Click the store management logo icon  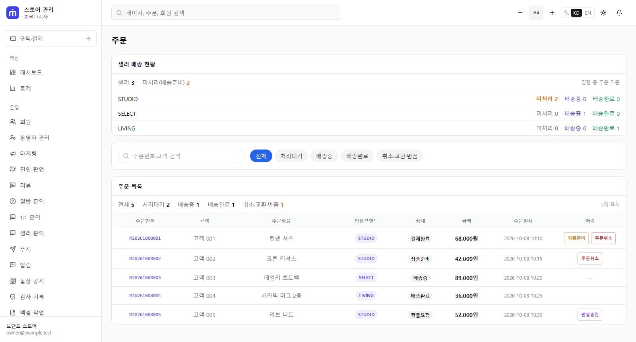click(13, 13)
